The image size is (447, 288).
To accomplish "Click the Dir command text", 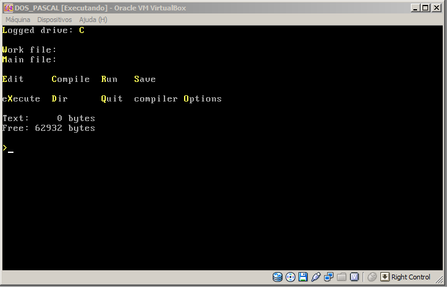I will [59, 98].
